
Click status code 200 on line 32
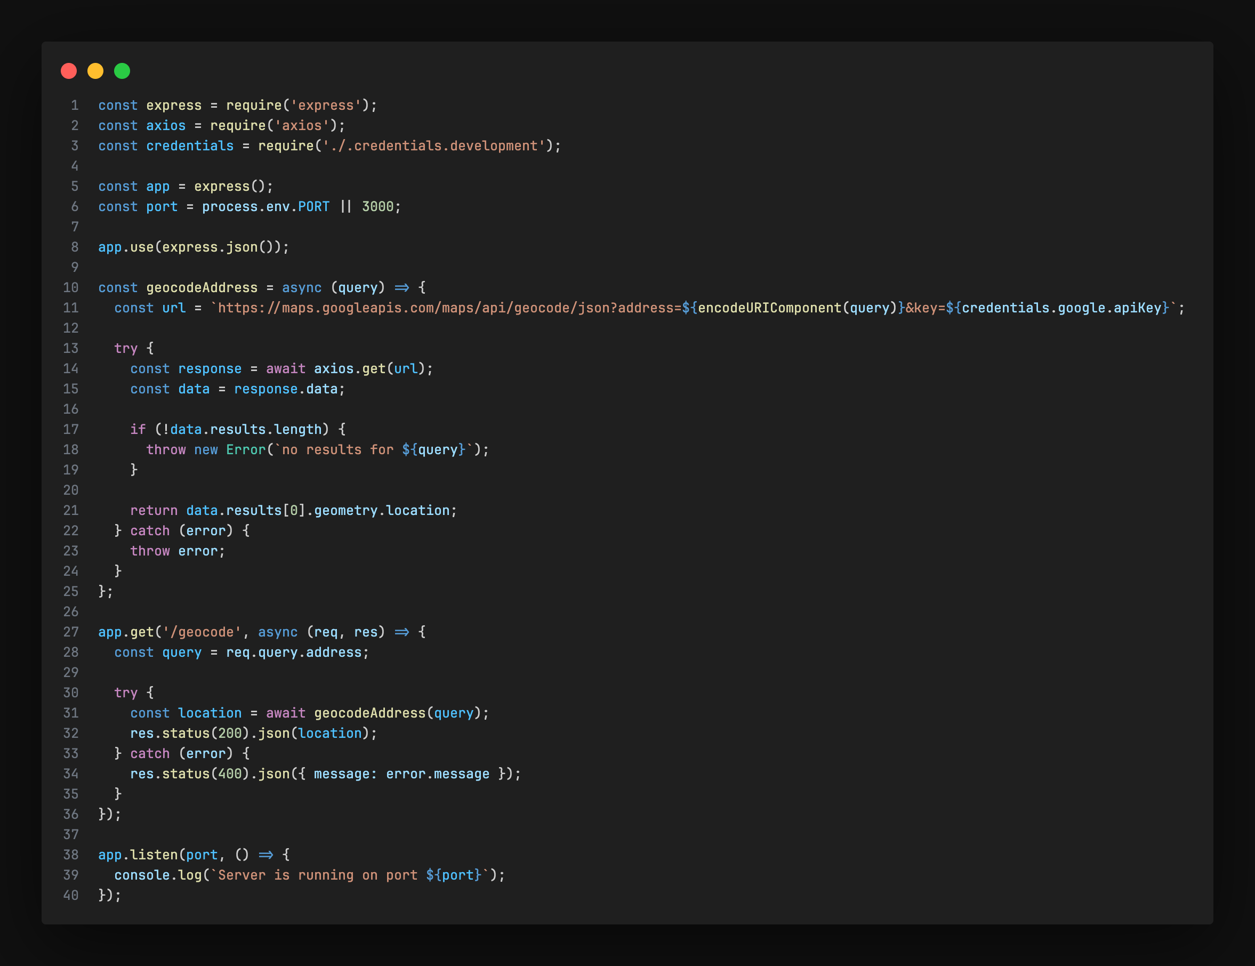pos(230,733)
